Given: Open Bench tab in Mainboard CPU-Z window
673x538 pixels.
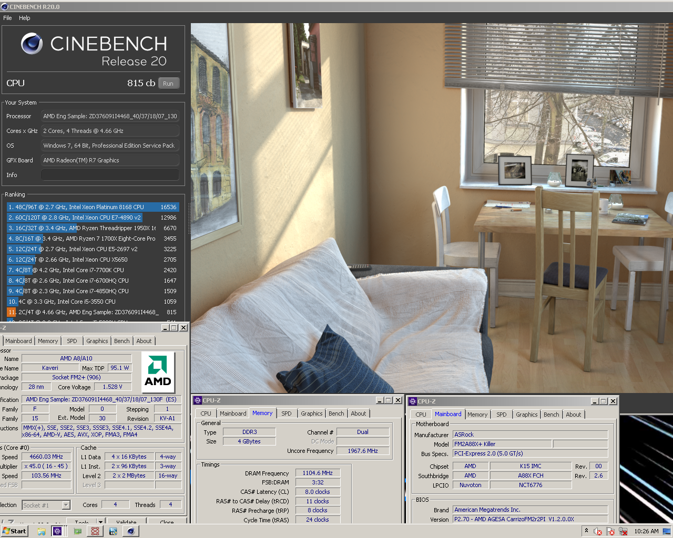Looking at the screenshot, I should point(551,415).
